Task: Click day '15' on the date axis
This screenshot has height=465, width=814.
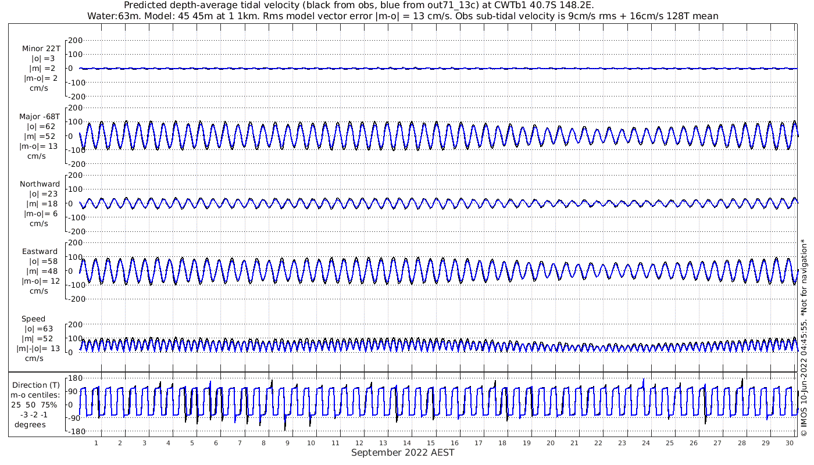Action: coord(431,443)
